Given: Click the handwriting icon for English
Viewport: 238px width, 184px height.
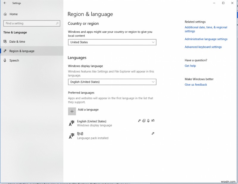Looking at the screenshot, I should (x=153, y=121).
